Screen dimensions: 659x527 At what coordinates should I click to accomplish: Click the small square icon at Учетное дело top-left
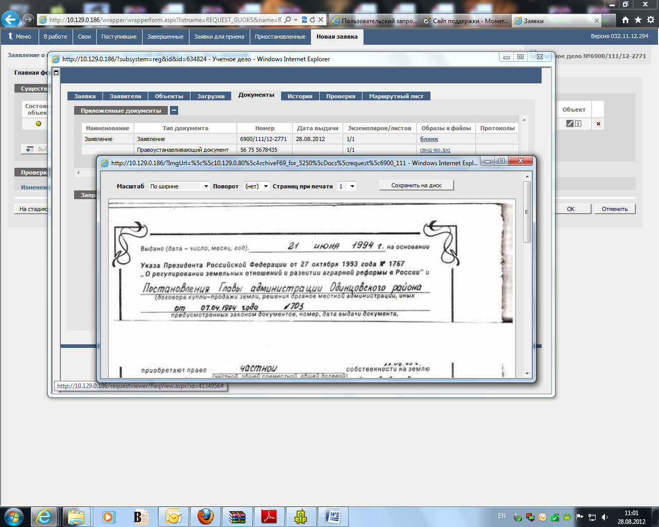pyautogui.click(x=56, y=73)
